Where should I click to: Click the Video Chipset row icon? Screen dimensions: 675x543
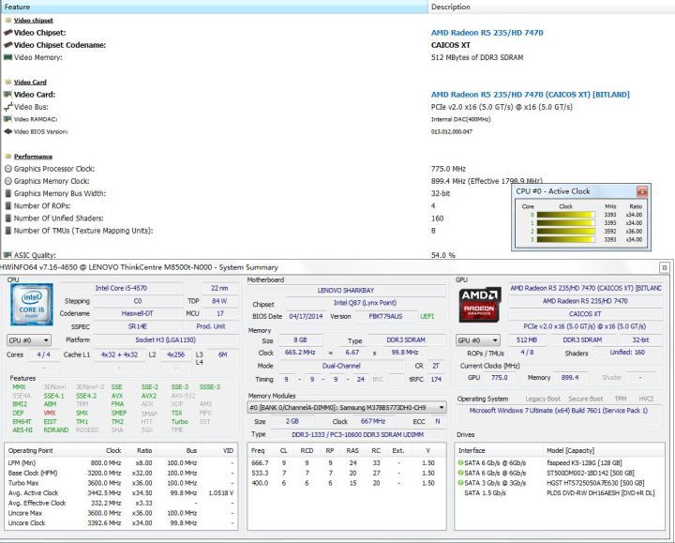point(7,32)
